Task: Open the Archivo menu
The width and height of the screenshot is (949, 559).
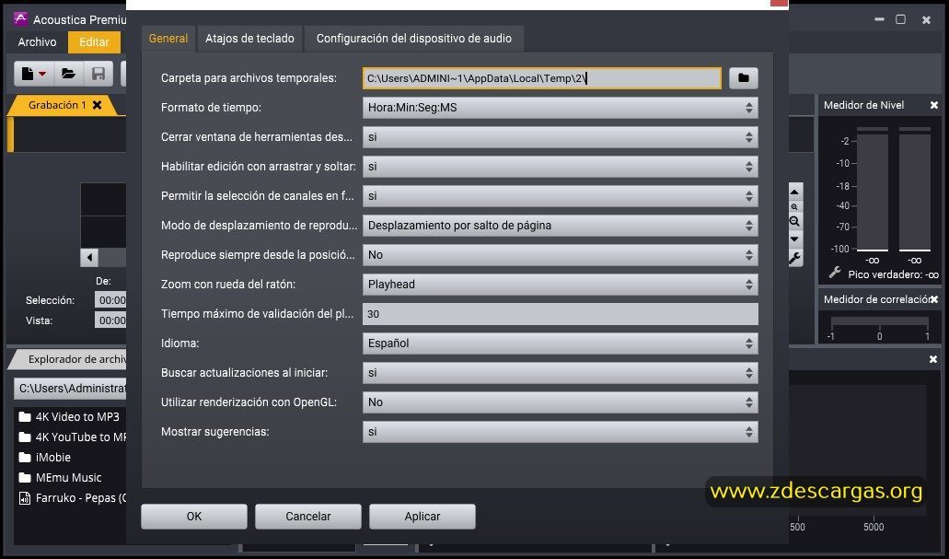Action: point(37,41)
